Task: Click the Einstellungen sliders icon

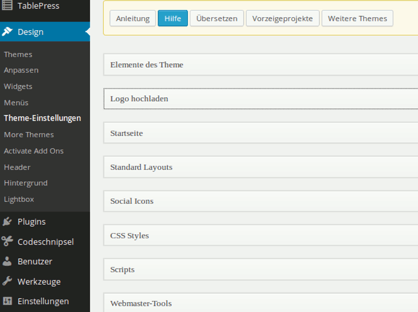Action: coord(7,302)
